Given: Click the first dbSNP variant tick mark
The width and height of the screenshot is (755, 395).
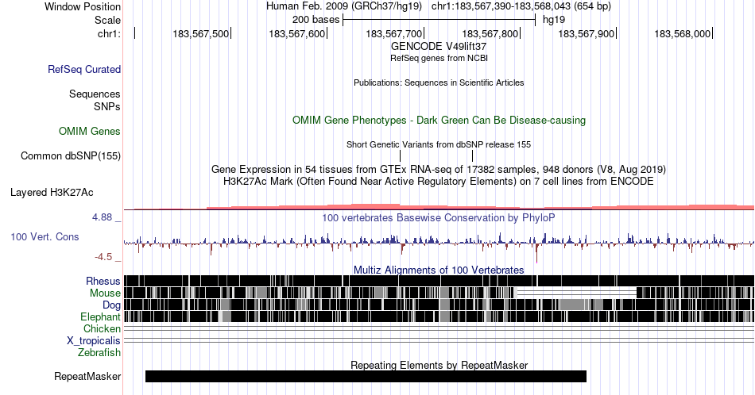Looking at the screenshot, I should (x=400, y=155).
